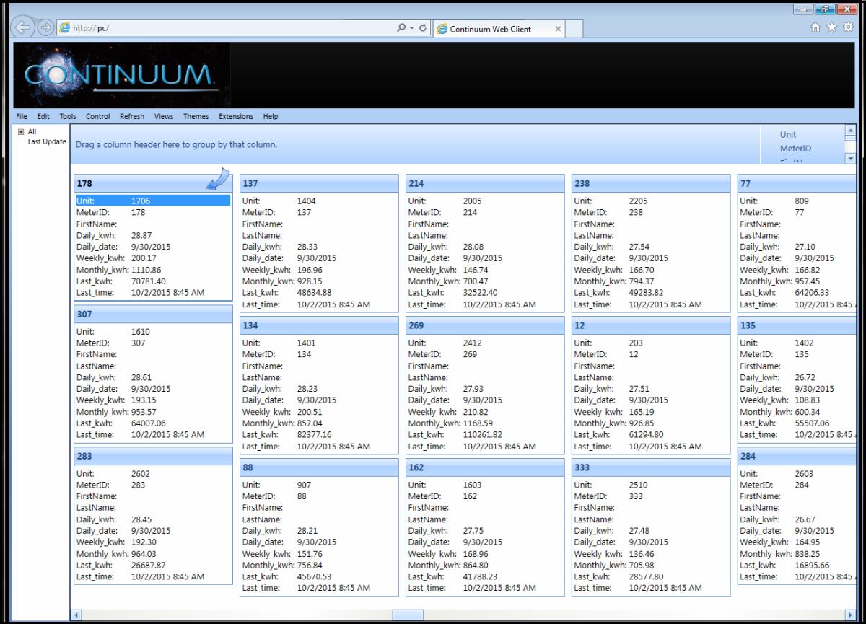Open the Views menu
Image resolution: width=866 pixels, height=624 pixels.
click(x=163, y=117)
